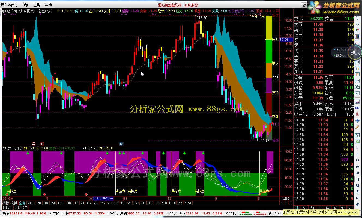Select the TRIX indicator
This screenshot has width=362, height=218.
(x=61, y=203)
